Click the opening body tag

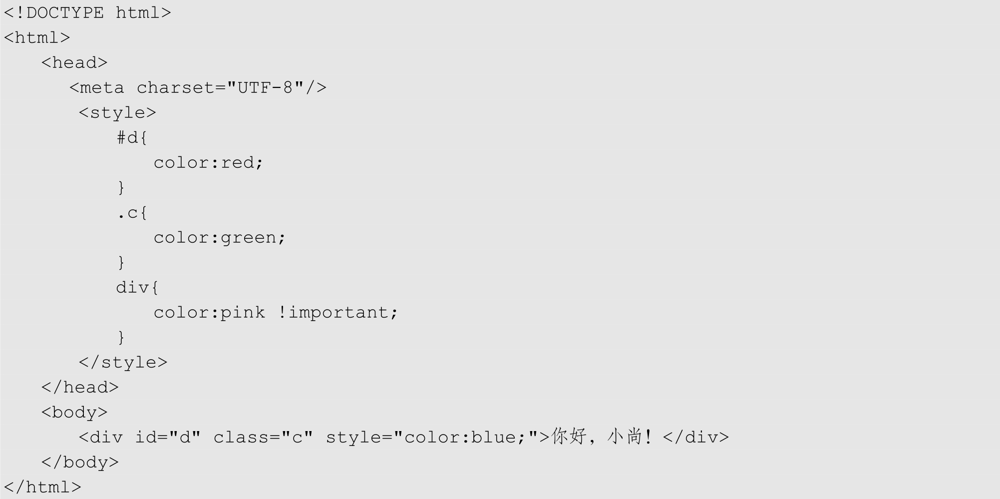(x=74, y=412)
